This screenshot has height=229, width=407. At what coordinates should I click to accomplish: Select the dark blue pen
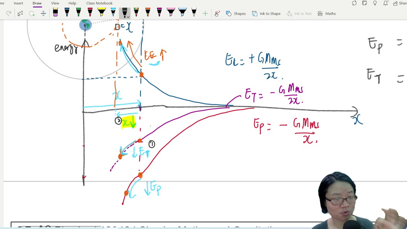(67, 13)
